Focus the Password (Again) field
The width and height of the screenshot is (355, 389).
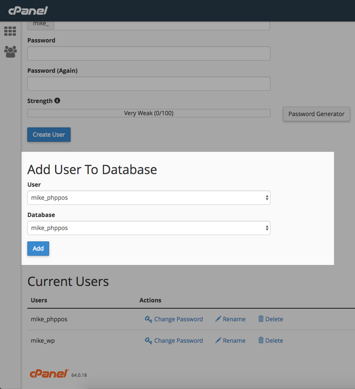click(x=149, y=84)
